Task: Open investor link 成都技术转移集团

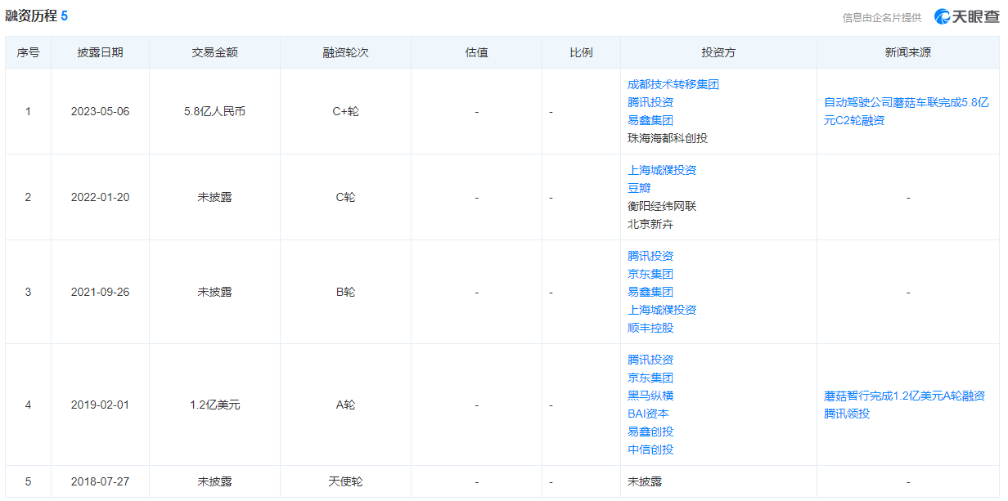Action: point(673,84)
